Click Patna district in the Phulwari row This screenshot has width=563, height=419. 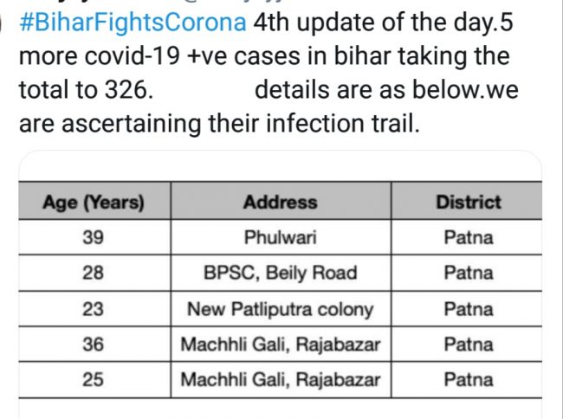tap(468, 238)
